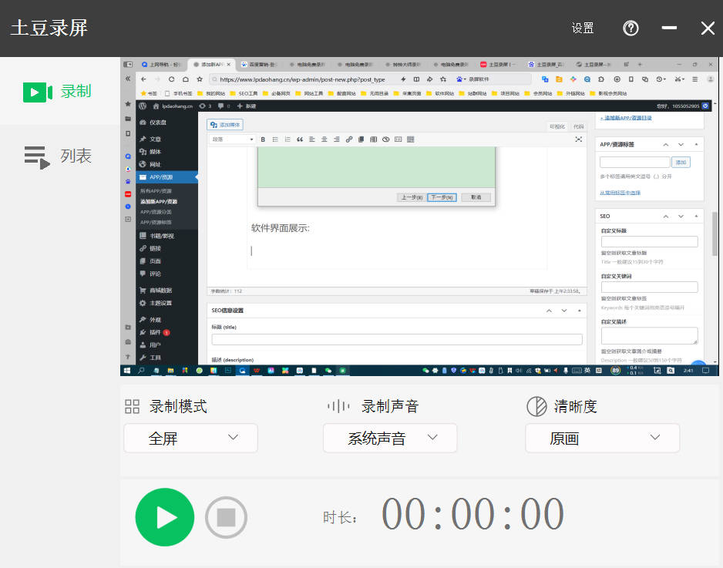723x568 pixels.
Task: Click the 添加媒体 button in preview
Action: coord(225,124)
